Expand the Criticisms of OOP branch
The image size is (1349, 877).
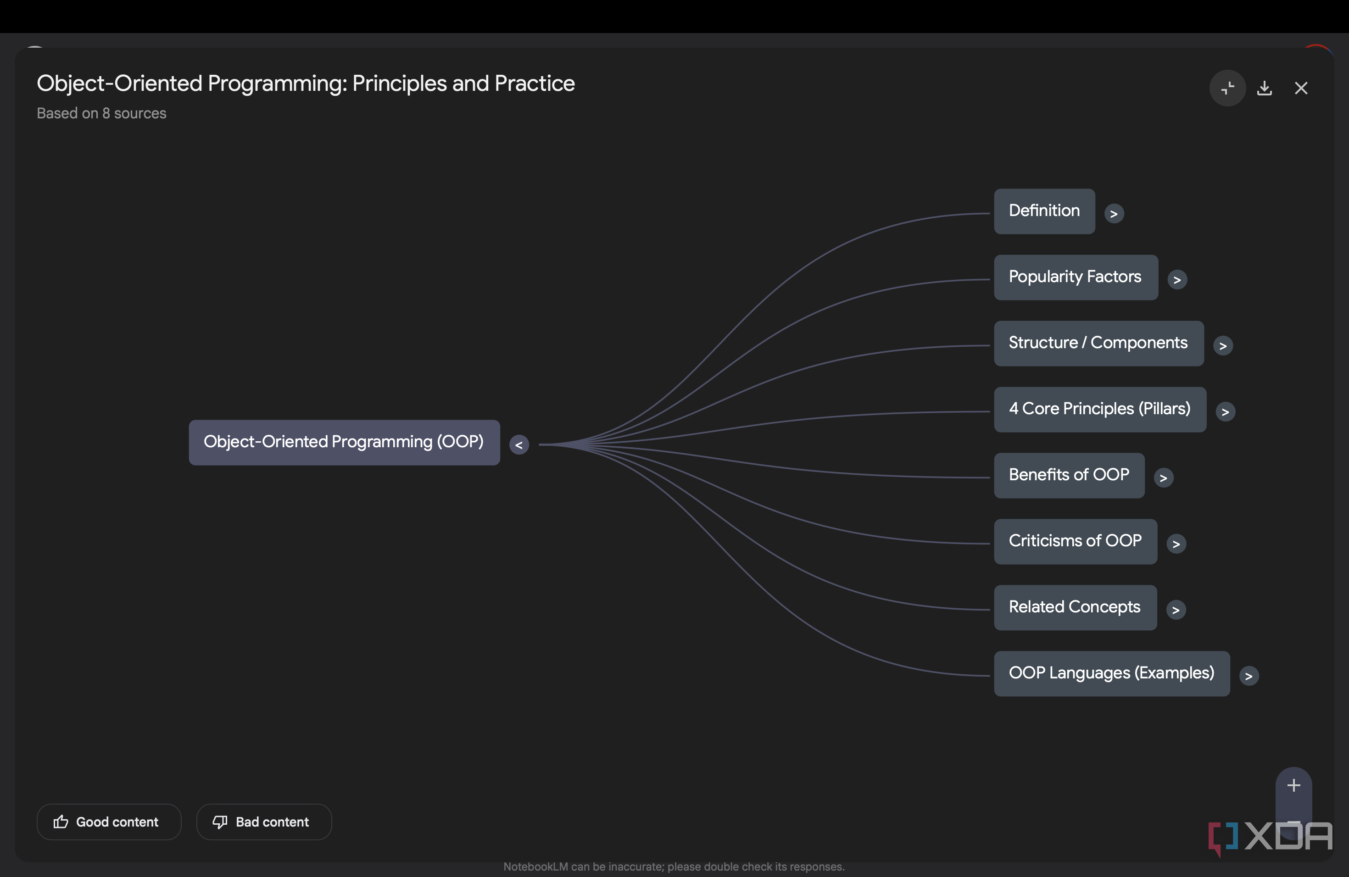1176,544
